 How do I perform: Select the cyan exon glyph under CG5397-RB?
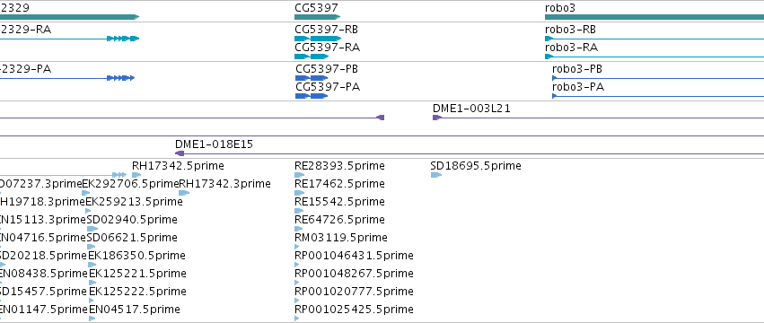(318, 39)
